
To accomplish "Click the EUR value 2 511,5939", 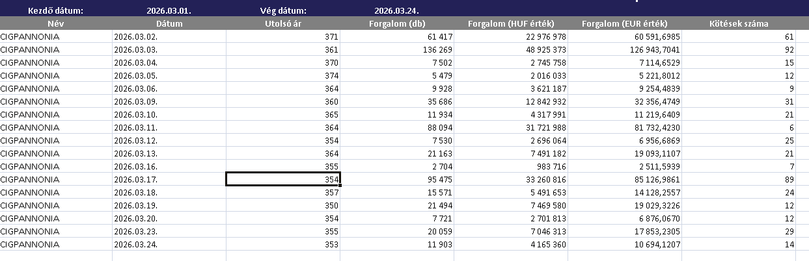I will point(625,166).
